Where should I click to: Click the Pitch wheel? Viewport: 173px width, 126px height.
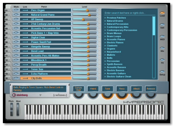(x=12, y=110)
